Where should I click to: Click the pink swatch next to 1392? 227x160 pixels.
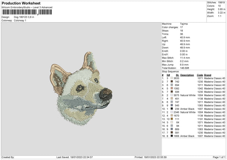point(172,88)
